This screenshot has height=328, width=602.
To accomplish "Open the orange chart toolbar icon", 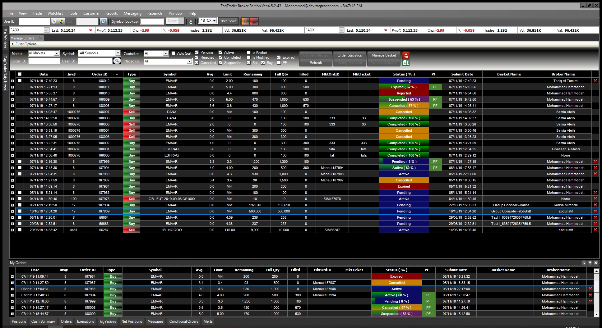I will pos(245,21).
